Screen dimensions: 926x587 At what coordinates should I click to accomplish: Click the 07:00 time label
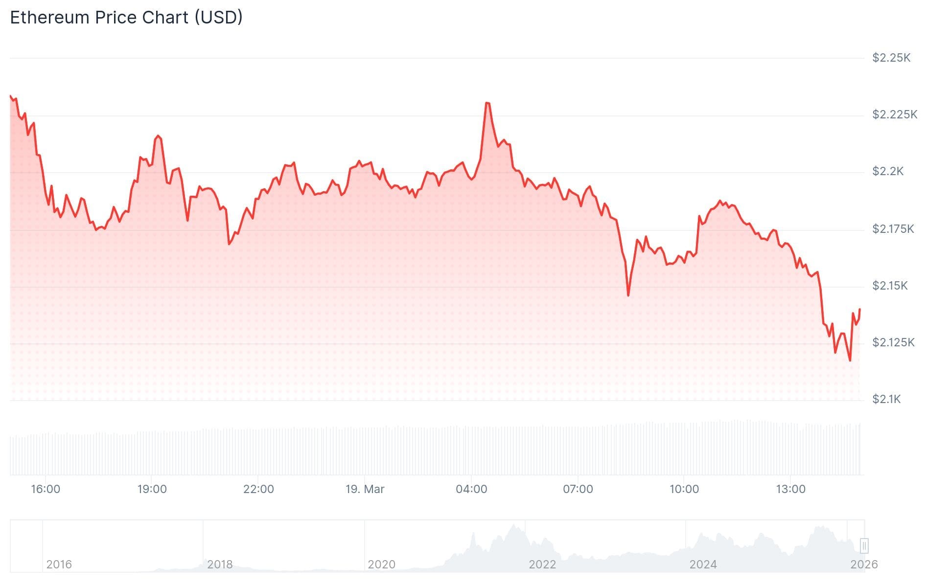click(x=578, y=489)
